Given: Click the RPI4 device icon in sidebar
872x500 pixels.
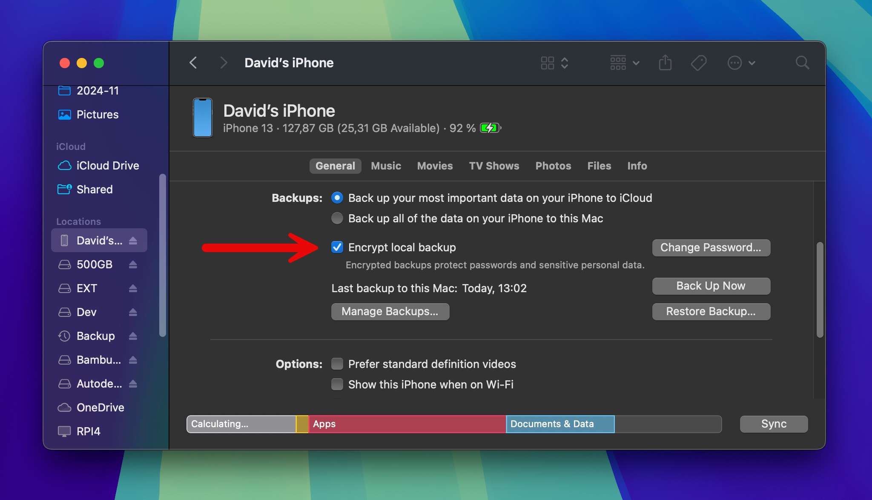Looking at the screenshot, I should pyautogui.click(x=65, y=431).
